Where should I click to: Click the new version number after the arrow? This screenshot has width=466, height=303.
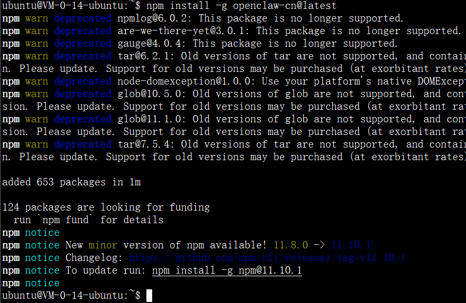click(351, 245)
